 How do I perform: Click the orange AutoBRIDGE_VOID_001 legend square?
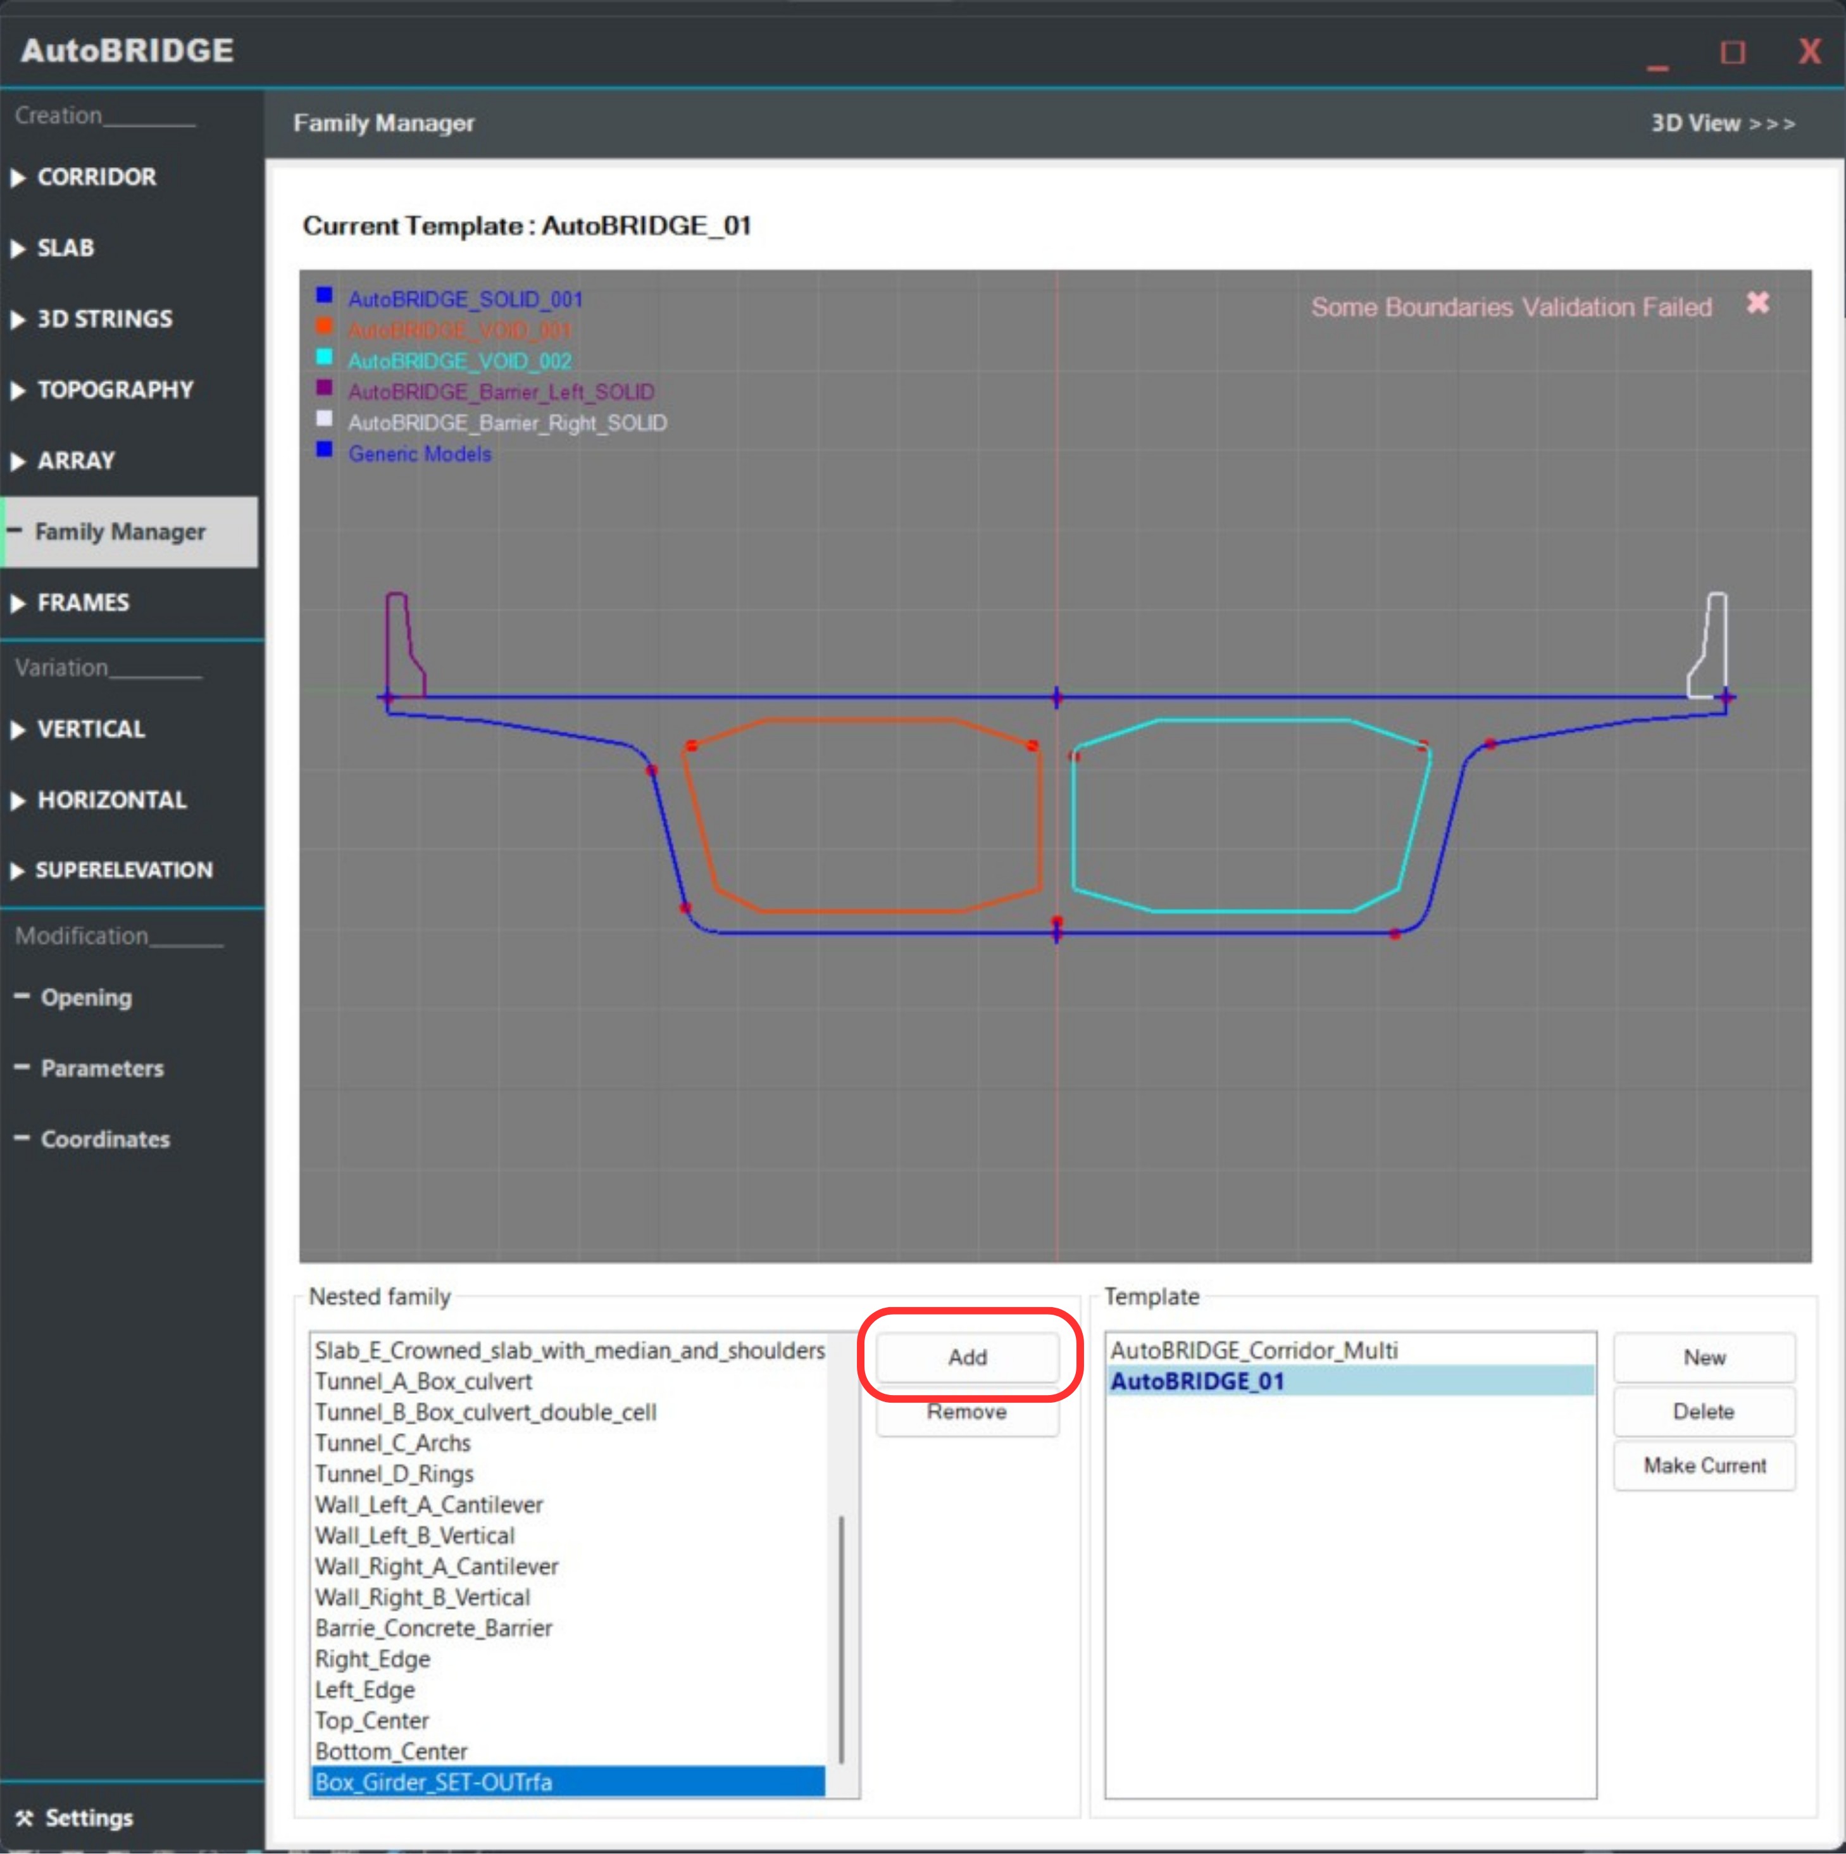pyautogui.click(x=324, y=326)
